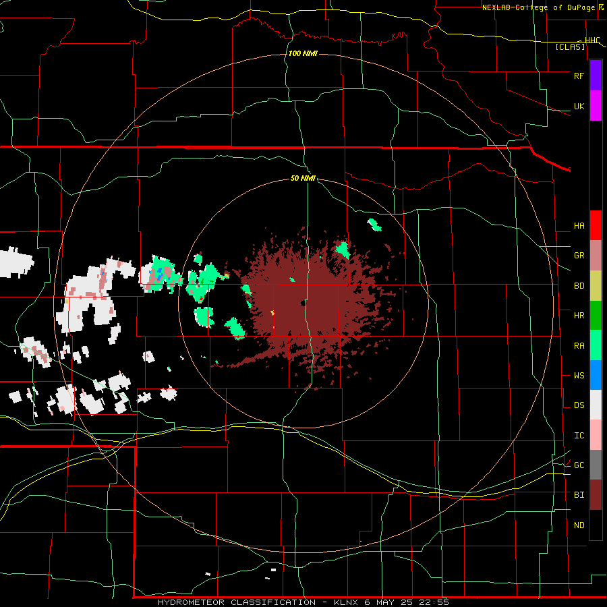
Task: Click the "HA" legend label
Action: (579, 225)
